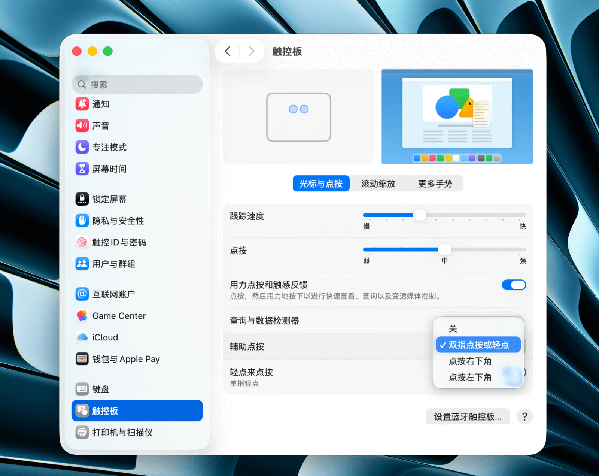The width and height of the screenshot is (599, 476).
Task: Select checked 双指点按或轻点 option
Action: click(478, 345)
